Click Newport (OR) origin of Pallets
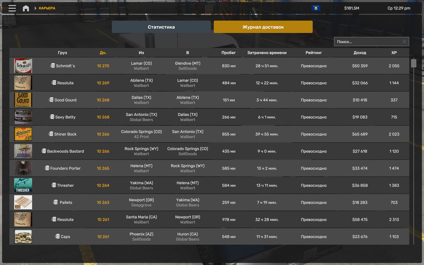The height and width of the screenshot is (265, 424). pos(141,200)
